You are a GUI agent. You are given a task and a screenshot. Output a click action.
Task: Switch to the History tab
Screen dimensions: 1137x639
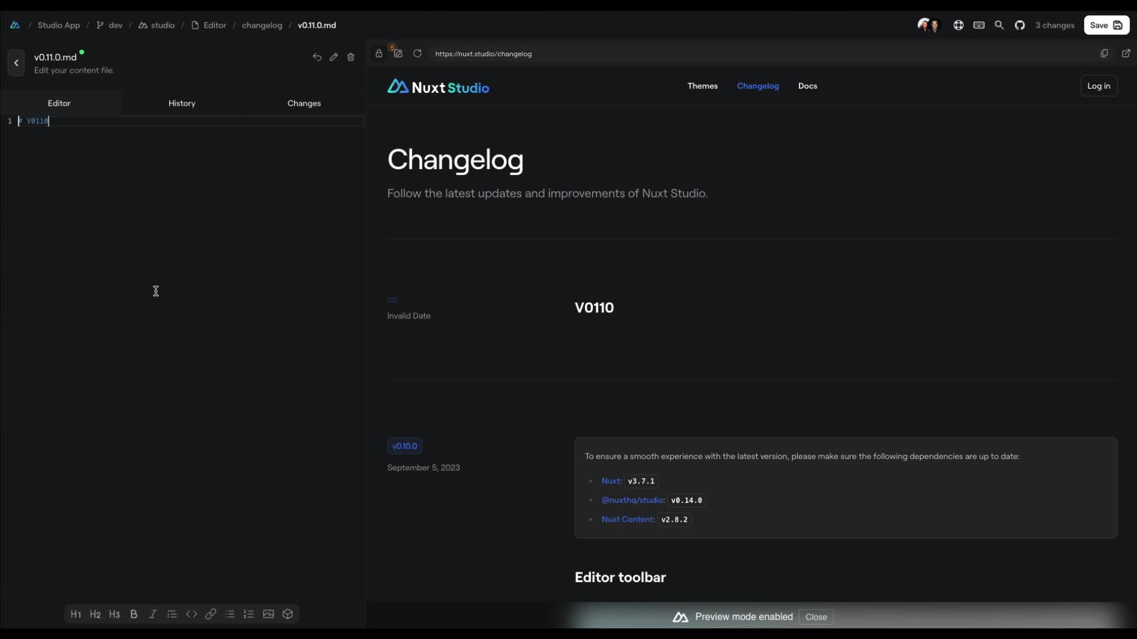pyautogui.click(x=182, y=103)
